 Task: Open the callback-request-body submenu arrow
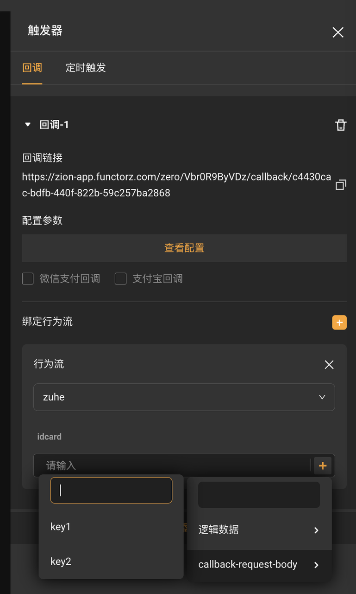[316, 565]
